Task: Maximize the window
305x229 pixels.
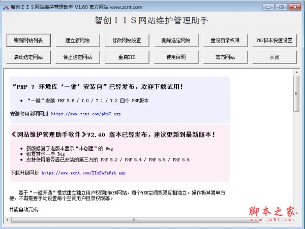Action: click(281, 7)
